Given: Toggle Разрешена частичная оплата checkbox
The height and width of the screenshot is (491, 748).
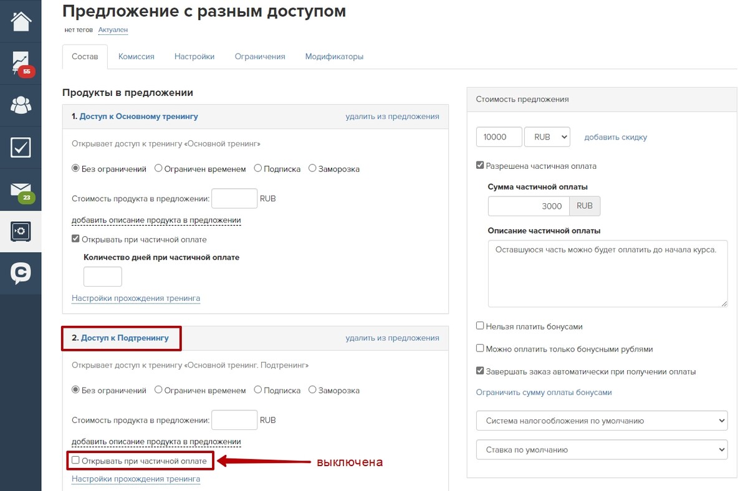Looking at the screenshot, I should tap(480, 166).
